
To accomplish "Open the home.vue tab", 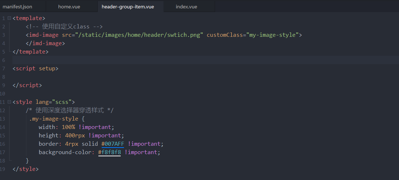I will (x=69, y=7).
